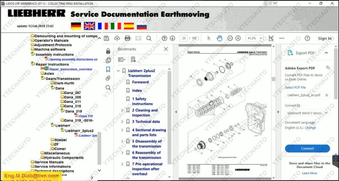Image resolution: width=339 pixels, height=181 pixels.
Task: Open the find text magnifier in toolbar
Action: (x=149, y=38)
